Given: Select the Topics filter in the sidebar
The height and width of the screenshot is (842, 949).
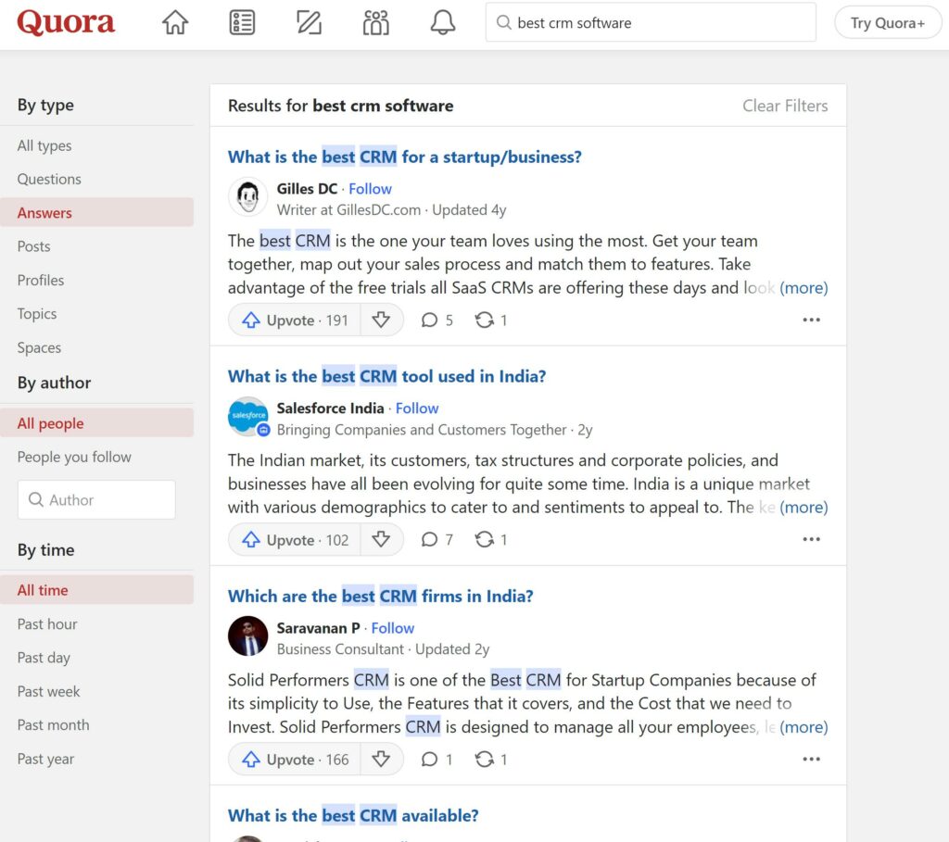Looking at the screenshot, I should tap(36, 314).
